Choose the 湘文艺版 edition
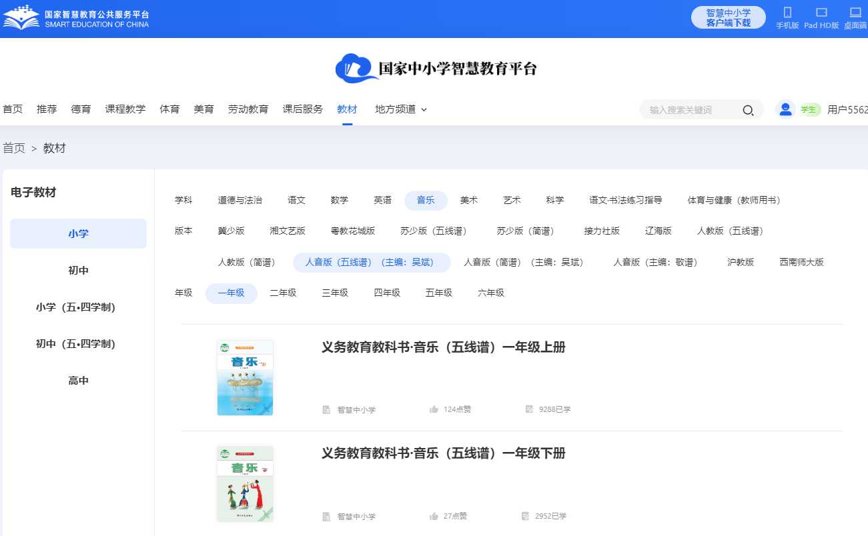868x536 pixels. [x=288, y=231]
